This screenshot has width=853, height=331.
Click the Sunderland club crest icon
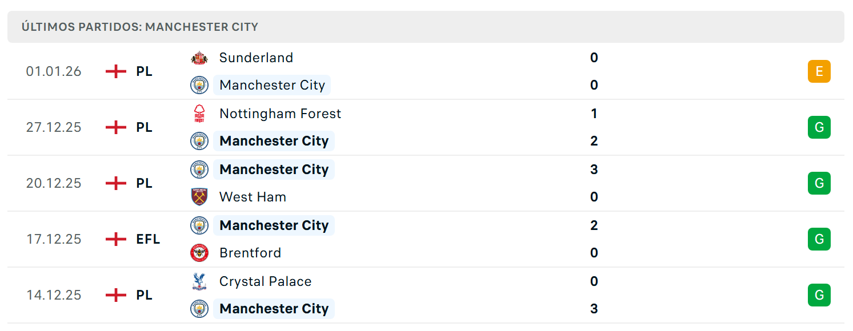click(x=199, y=58)
